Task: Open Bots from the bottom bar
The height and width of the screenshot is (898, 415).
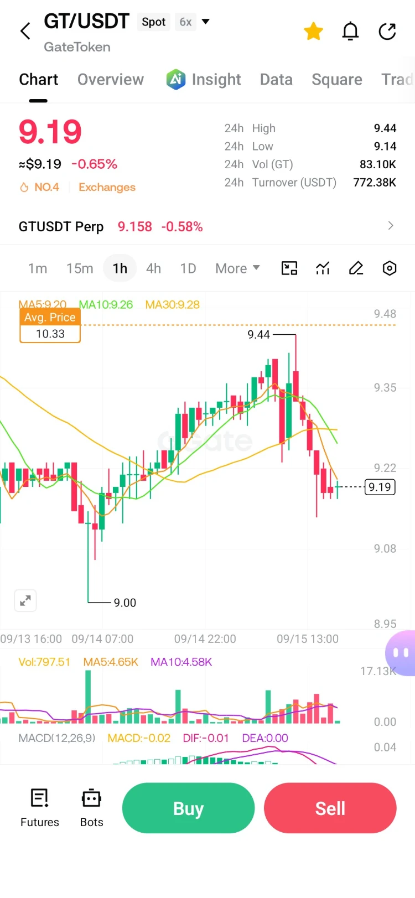Action: tap(92, 808)
